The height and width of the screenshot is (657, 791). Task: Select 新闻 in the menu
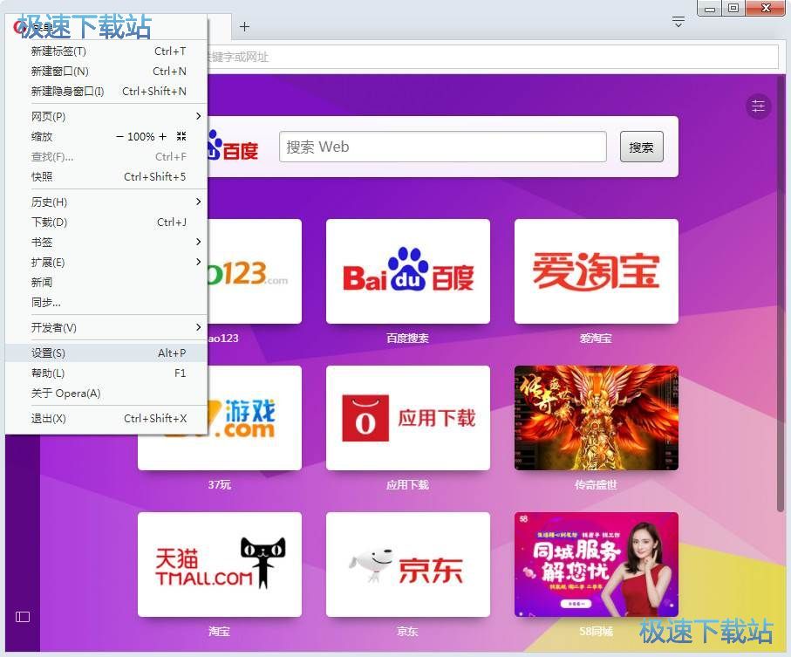point(106,283)
